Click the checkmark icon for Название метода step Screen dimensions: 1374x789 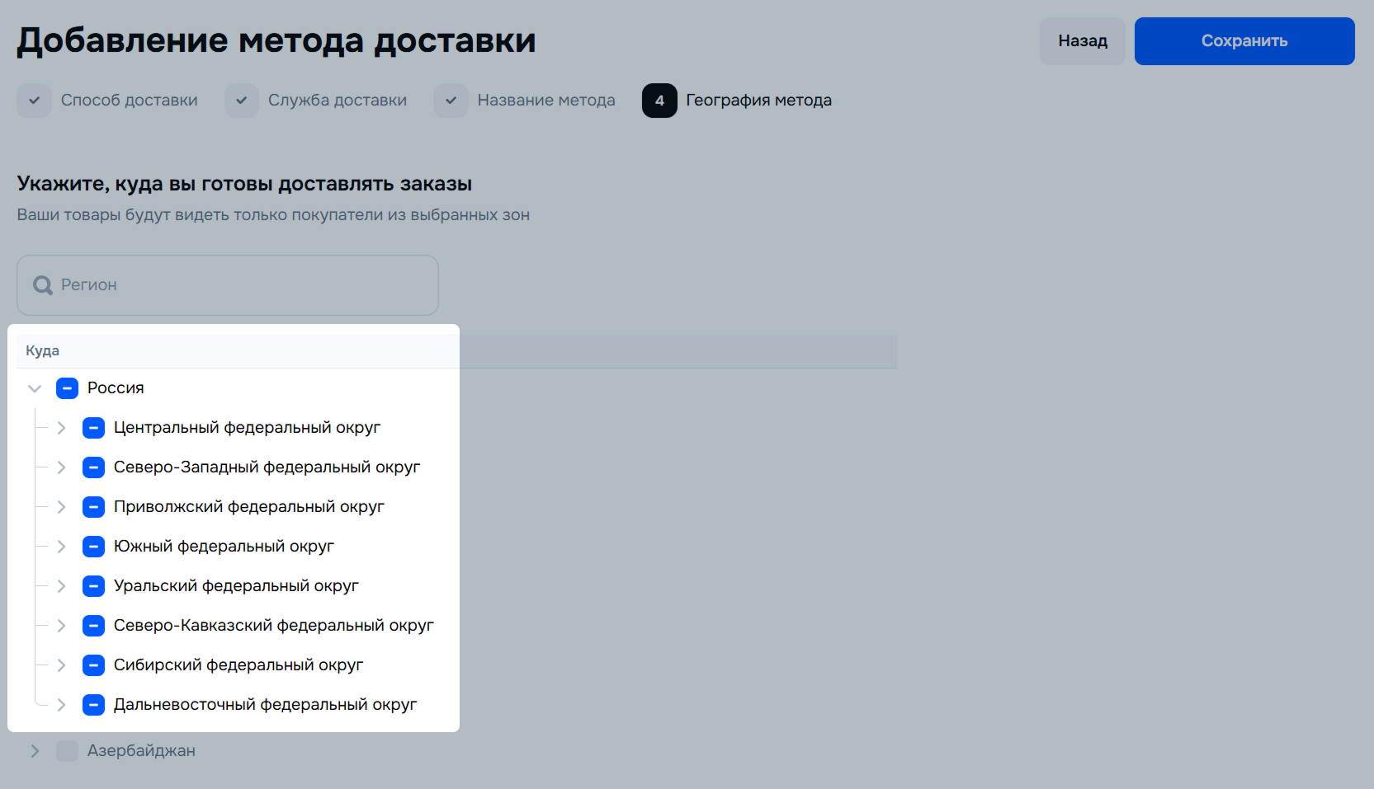[x=451, y=101]
